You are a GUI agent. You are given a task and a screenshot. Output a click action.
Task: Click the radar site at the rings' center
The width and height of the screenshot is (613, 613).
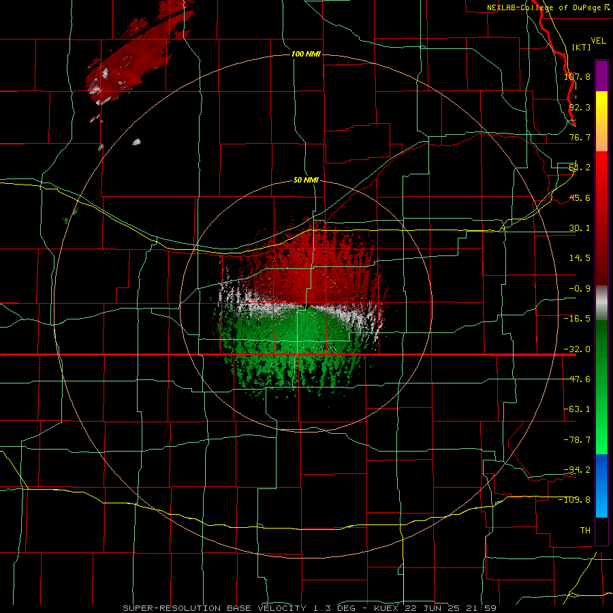[x=307, y=307]
